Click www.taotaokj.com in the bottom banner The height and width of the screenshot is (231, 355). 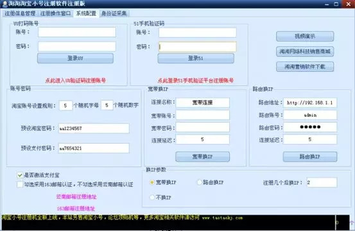[x=222, y=218]
